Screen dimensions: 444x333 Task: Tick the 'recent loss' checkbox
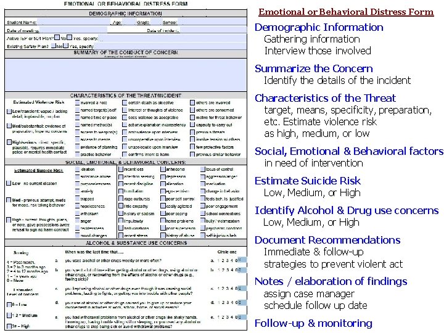[121, 169]
